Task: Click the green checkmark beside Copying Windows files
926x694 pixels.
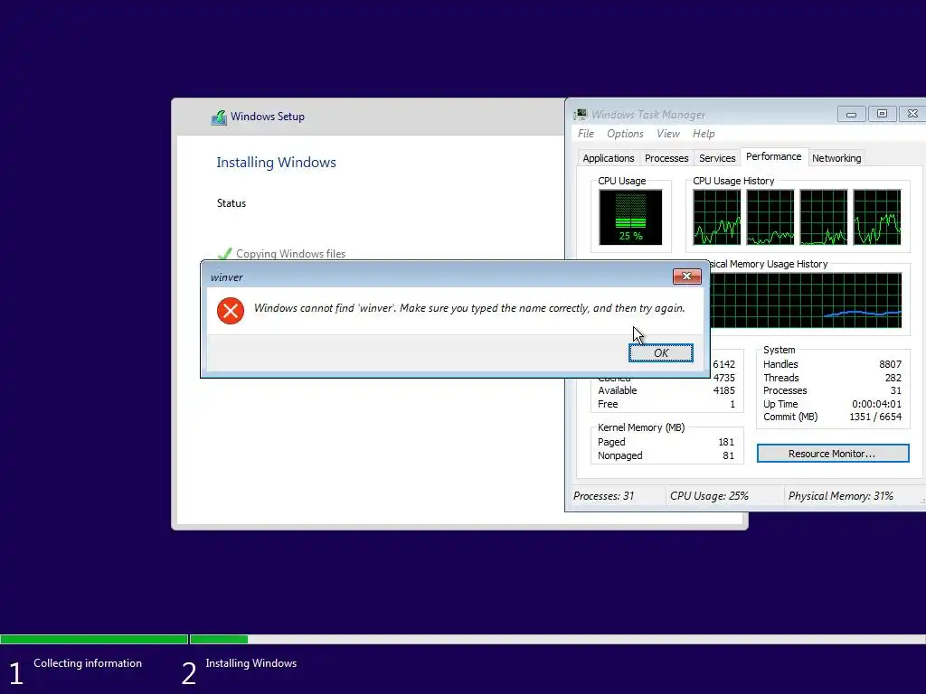Action: [224, 254]
